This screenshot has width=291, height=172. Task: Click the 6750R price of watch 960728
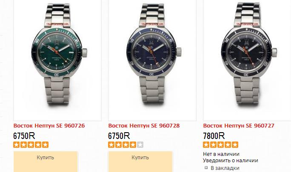(119, 136)
